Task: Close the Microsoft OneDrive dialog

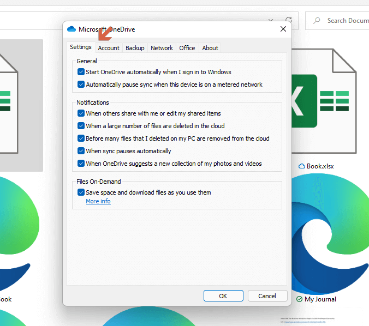Action: click(x=283, y=29)
